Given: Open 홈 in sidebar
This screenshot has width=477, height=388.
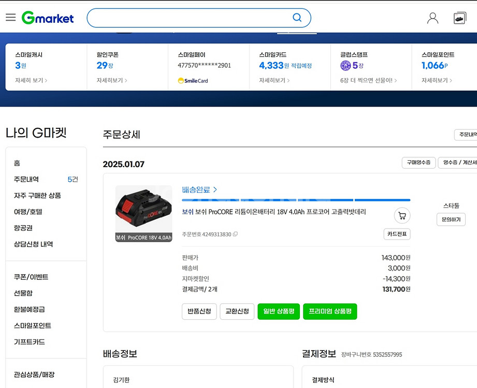Looking at the screenshot, I should point(17,163).
